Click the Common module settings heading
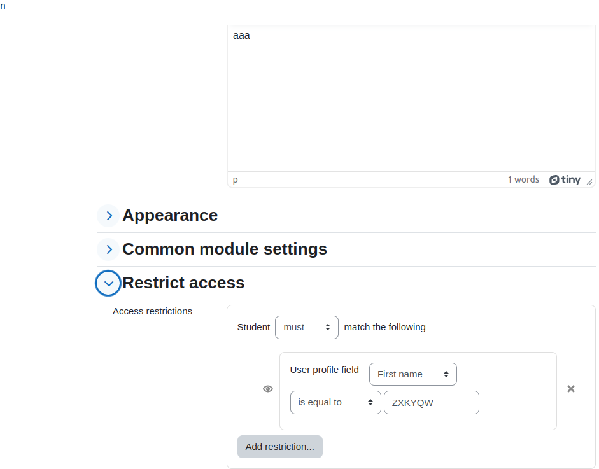The image size is (599, 469). (225, 249)
